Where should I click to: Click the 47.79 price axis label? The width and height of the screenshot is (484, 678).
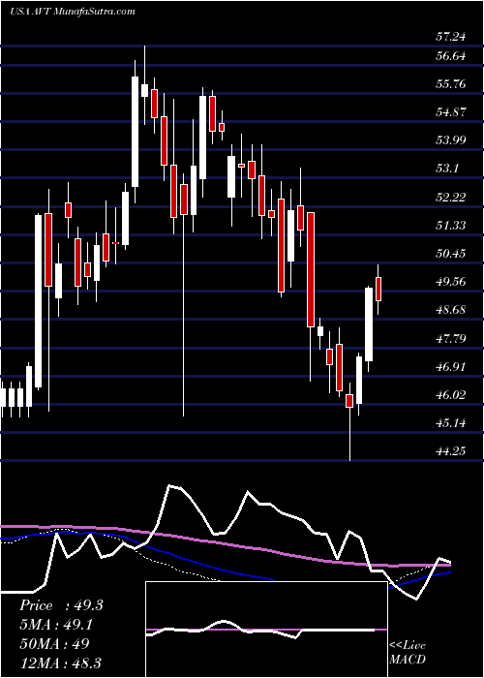pos(451,339)
